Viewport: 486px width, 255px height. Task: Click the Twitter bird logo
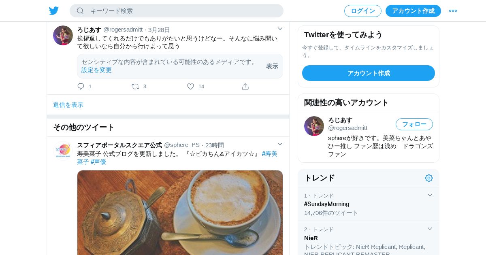[54, 11]
